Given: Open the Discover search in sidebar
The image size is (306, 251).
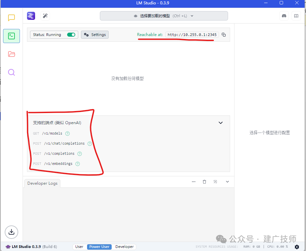Looking at the screenshot, I should tap(11, 72).
